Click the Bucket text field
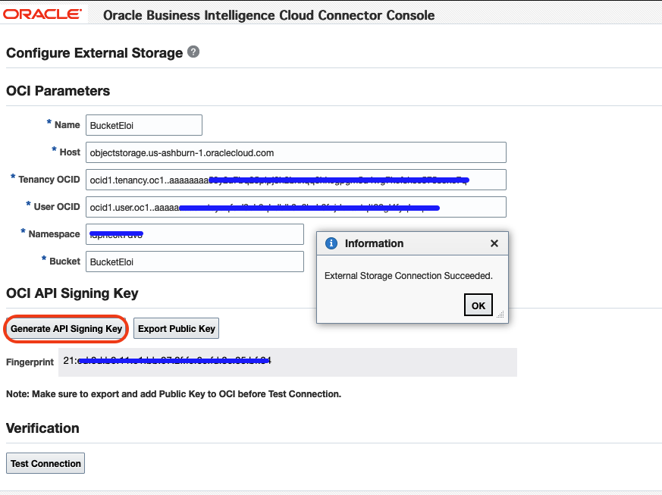The image size is (662, 495). pos(195,262)
